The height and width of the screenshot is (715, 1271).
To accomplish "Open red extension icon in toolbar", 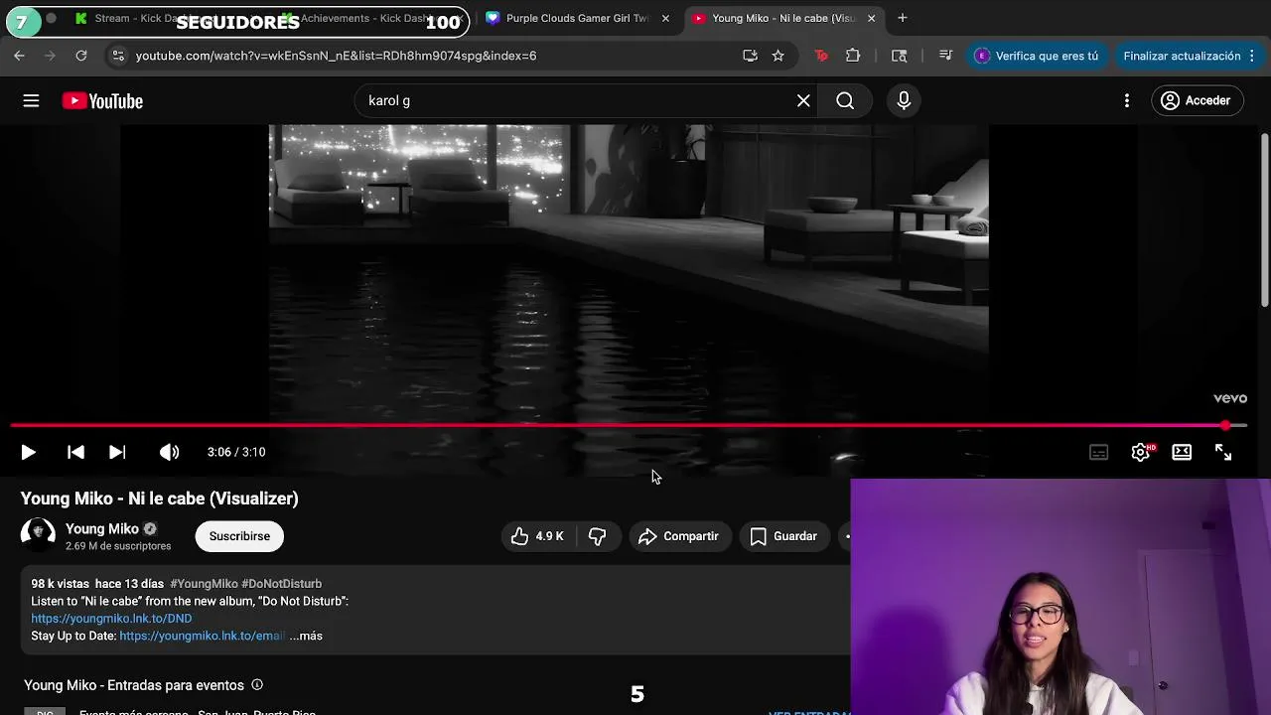I will [821, 56].
